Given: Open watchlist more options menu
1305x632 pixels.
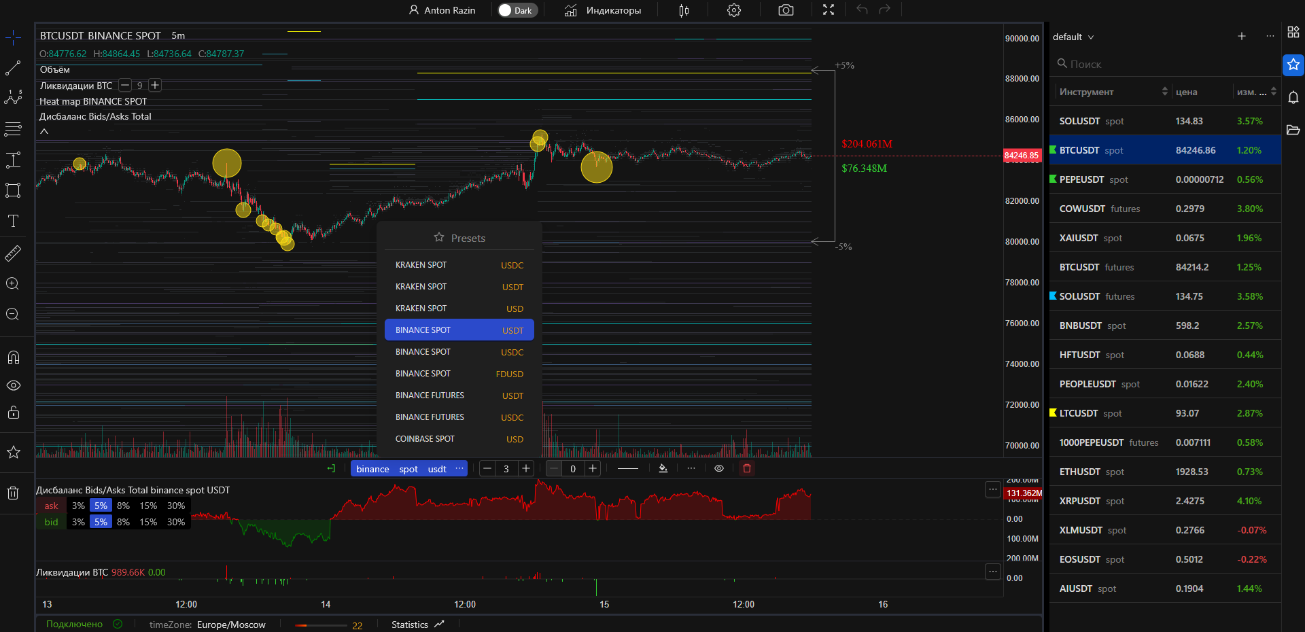Looking at the screenshot, I should tap(1270, 36).
